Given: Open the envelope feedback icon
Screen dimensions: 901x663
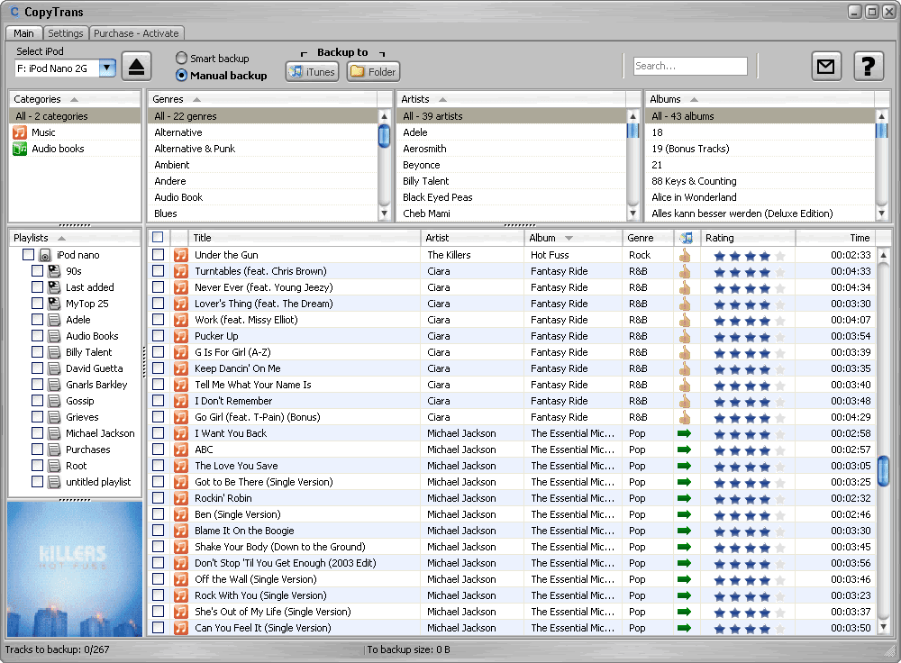Looking at the screenshot, I should [825, 67].
